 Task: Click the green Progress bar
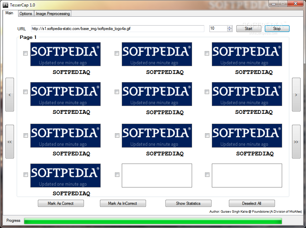[153, 221]
